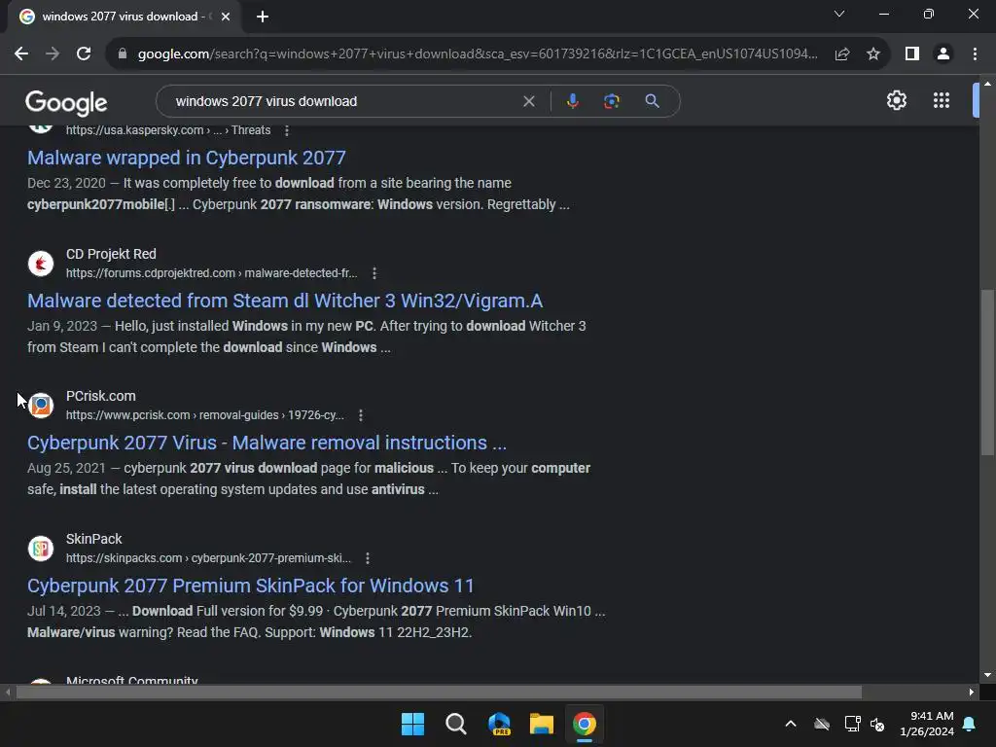Close the windows 2077 virus download tab
This screenshot has width=996, height=747.
tap(226, 17)
